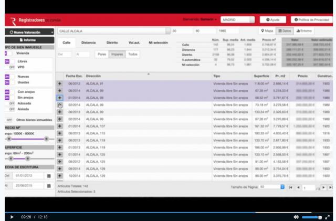Image resolution: width=336 pixels, height=221 pixels.
Task: Expand the 10/2014 ALCALA, 129 row
Action: coord(59,176)
